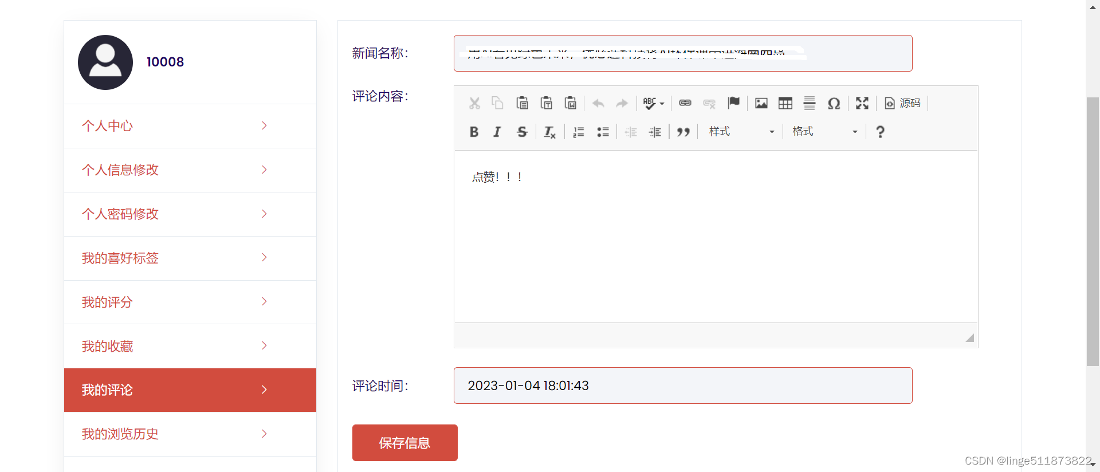Insert an anchor with flag icon

coord(733,103)
